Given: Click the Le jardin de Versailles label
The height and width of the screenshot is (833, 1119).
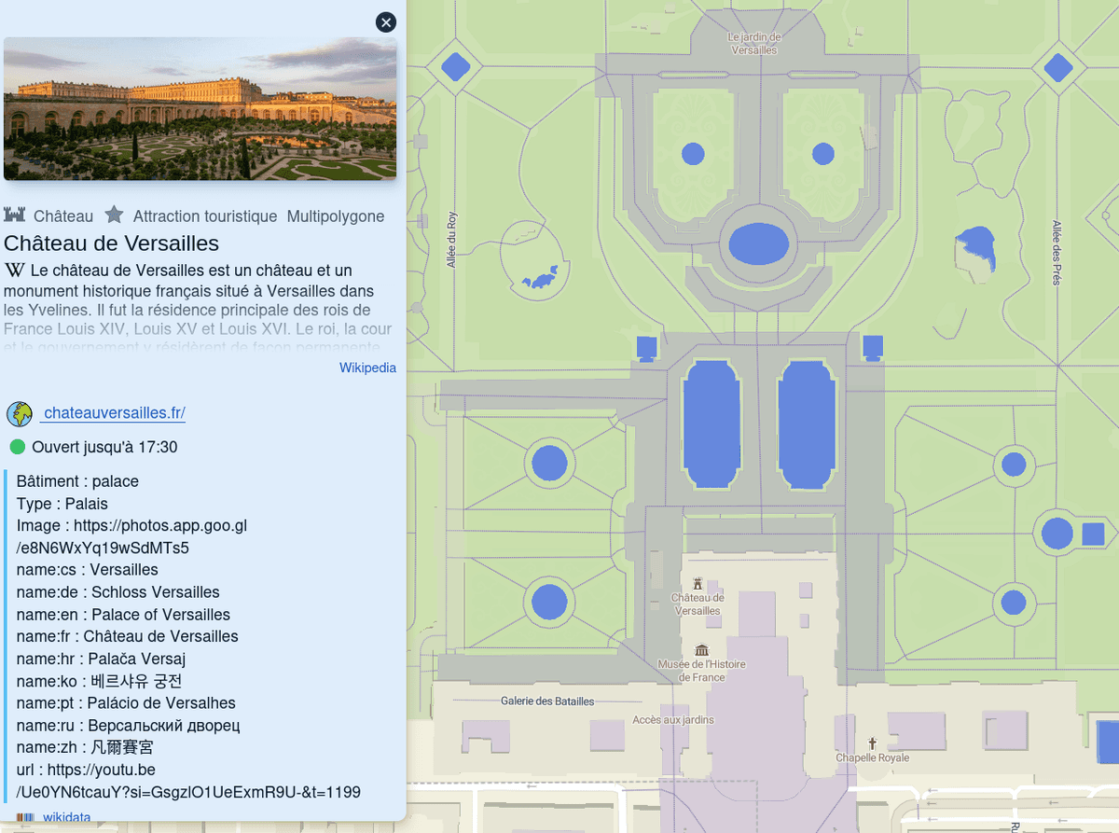Looking at the screenshot, I should [x=753, y=44].
